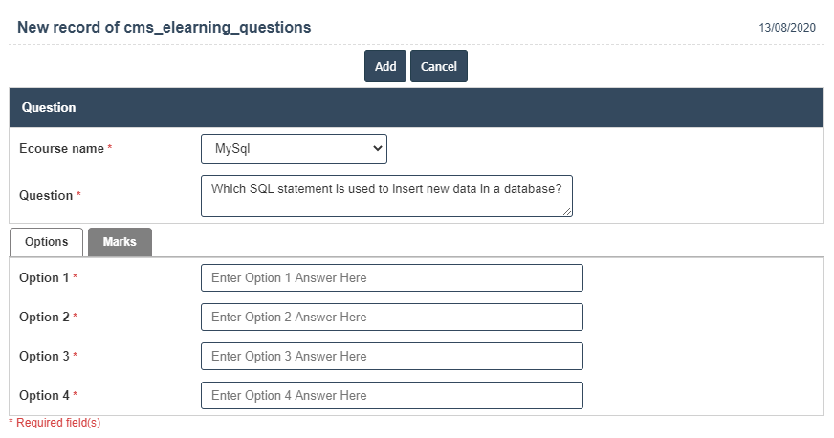Click the Ecourse name label
834x438 pixels.
tap(61, 149)
